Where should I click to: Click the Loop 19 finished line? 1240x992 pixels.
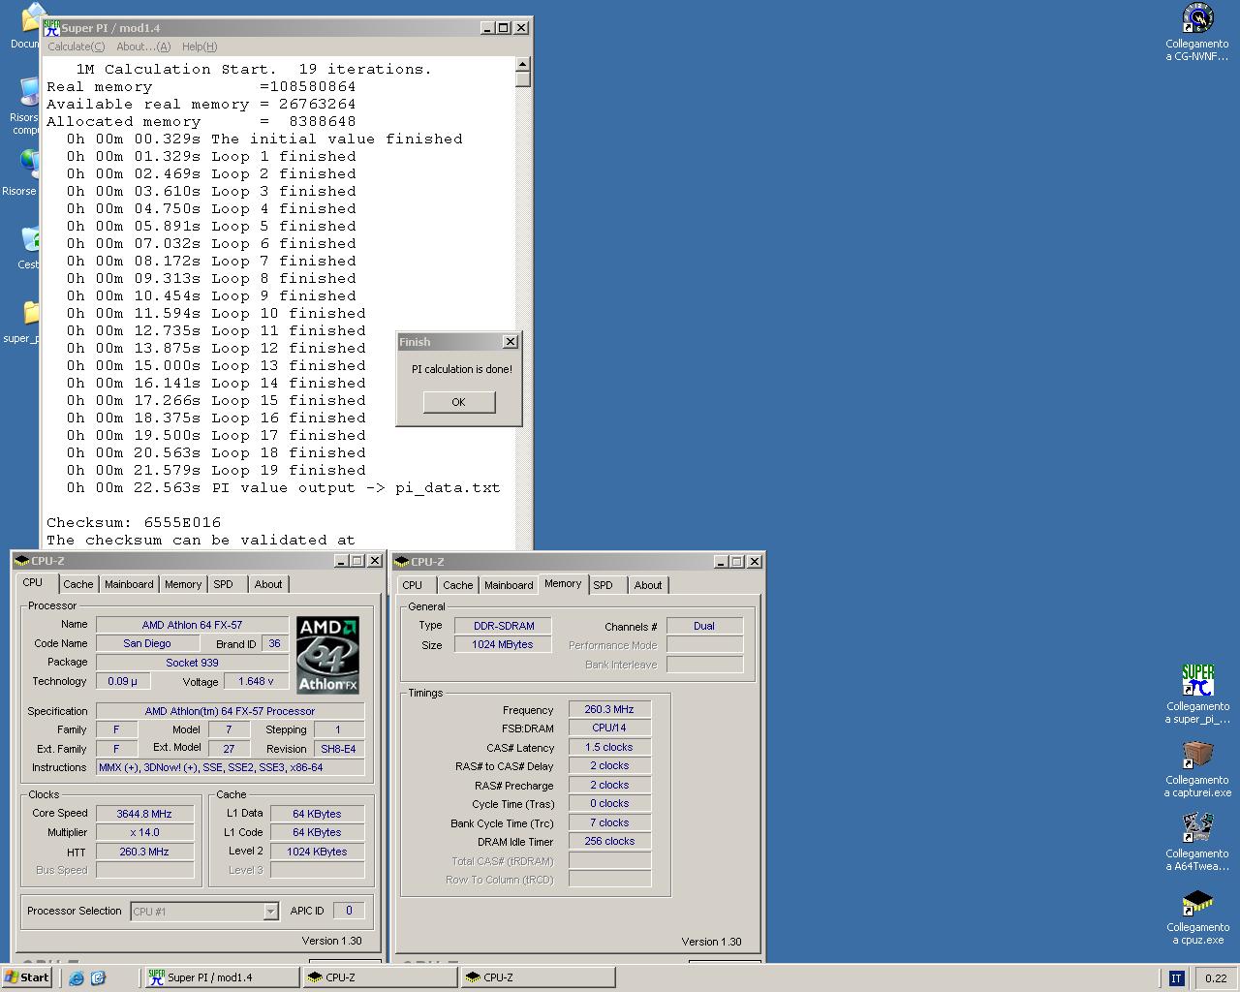(x=216, y=470)
